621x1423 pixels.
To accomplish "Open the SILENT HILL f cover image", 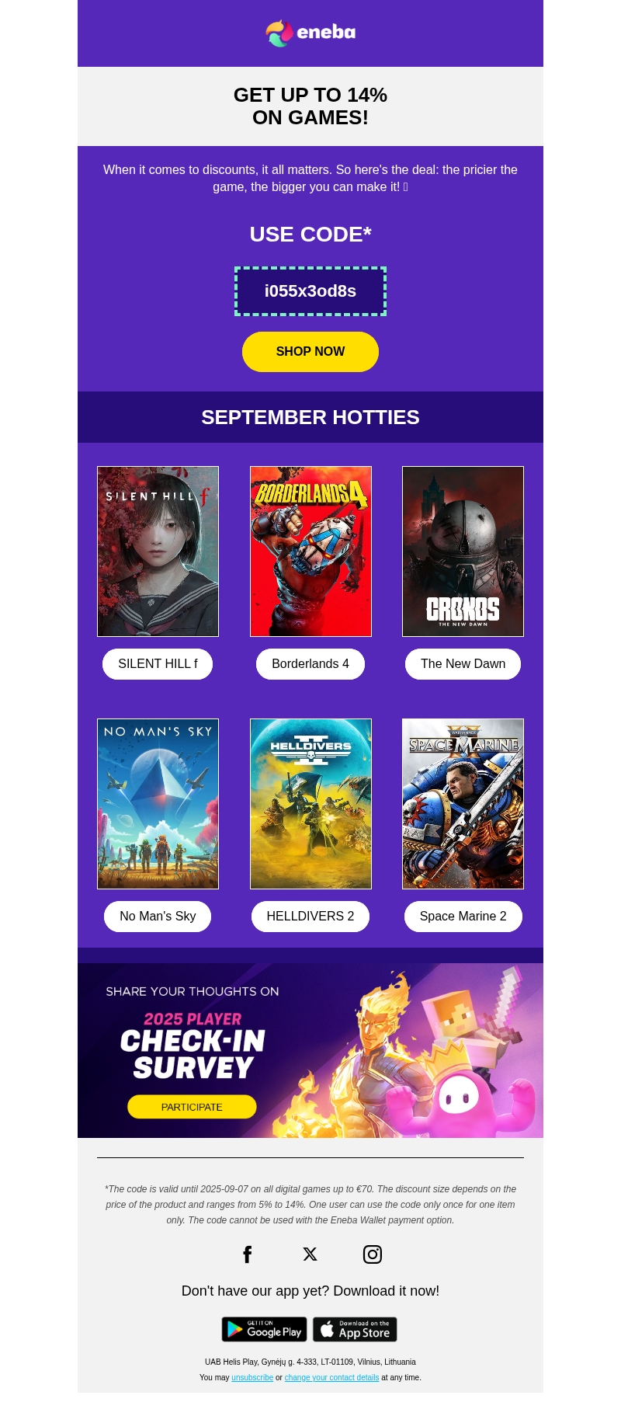I will pyautogui.click(x=158, y=551).
